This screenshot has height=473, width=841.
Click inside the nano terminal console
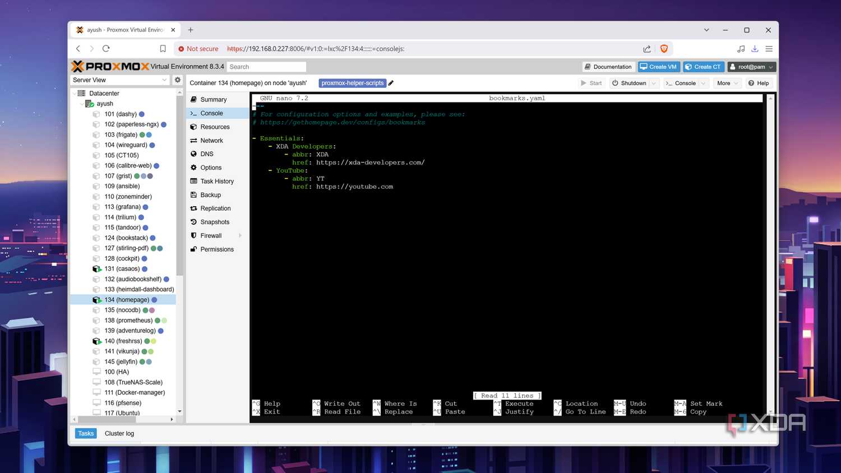(x=507, y=255)
